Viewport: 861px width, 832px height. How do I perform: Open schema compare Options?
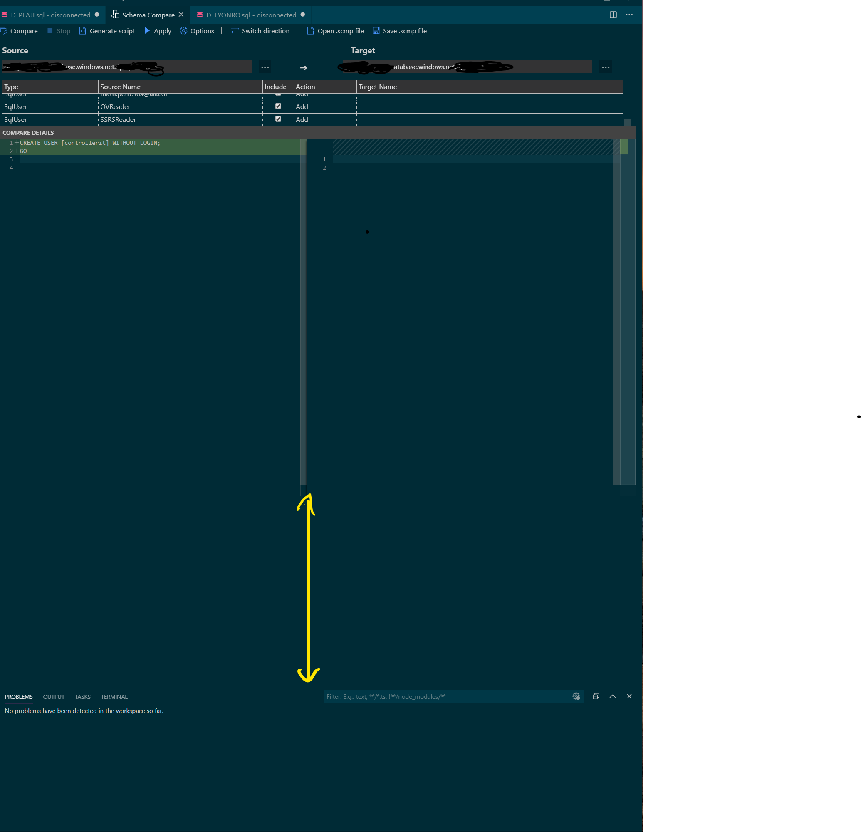(197, 31)
